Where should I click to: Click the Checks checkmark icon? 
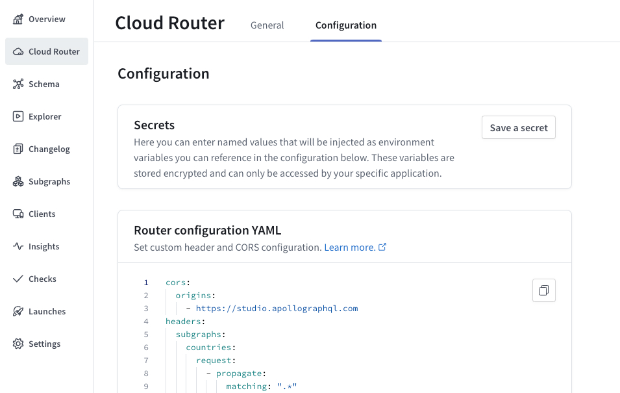click(x=18, y=279)
